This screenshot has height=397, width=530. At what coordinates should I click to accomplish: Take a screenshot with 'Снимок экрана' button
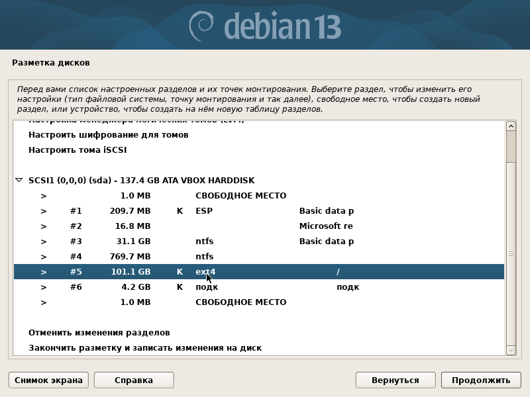click(48, 380)
